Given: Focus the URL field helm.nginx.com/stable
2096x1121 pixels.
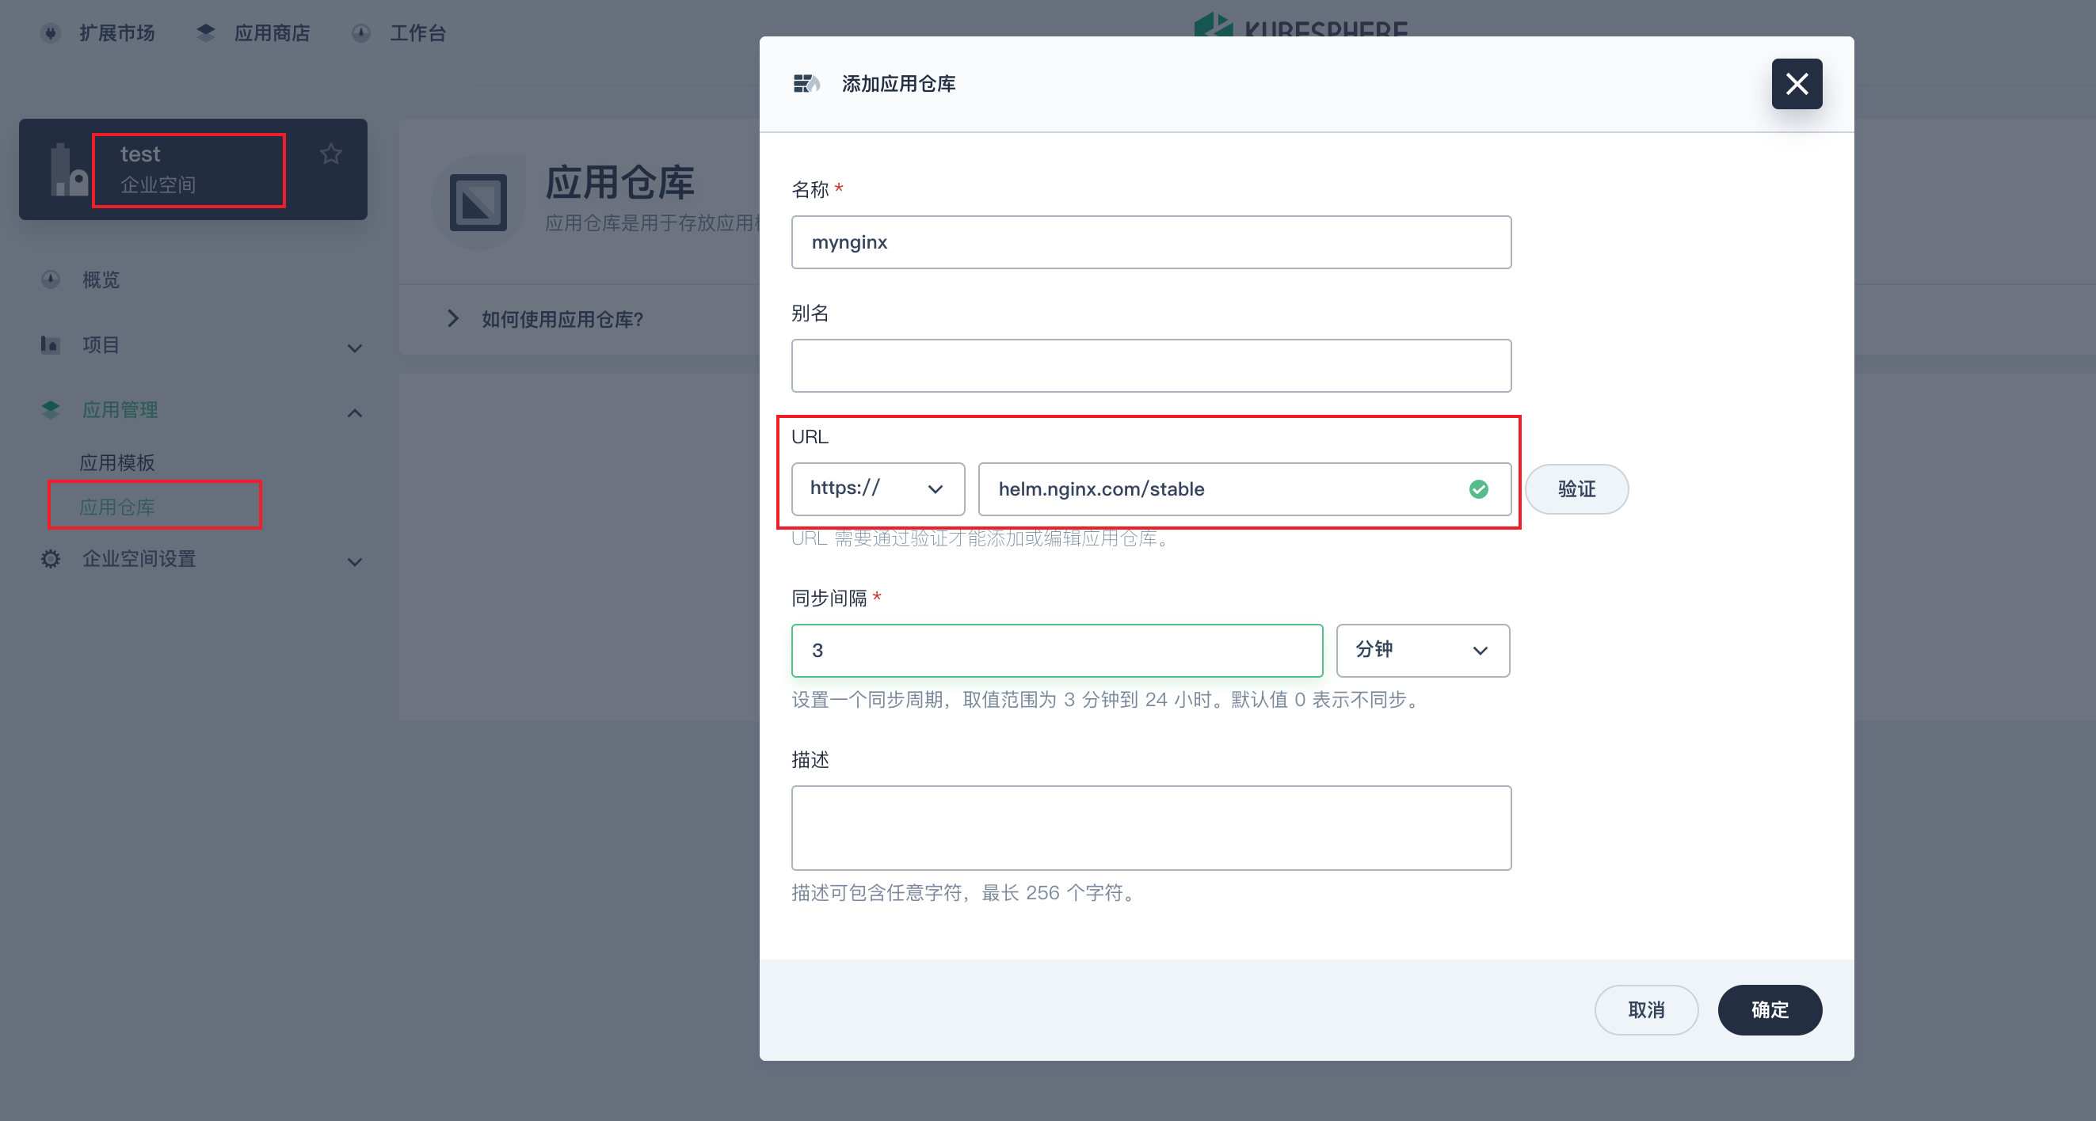Looking at the screenshot, I should tap(1244, 489).
